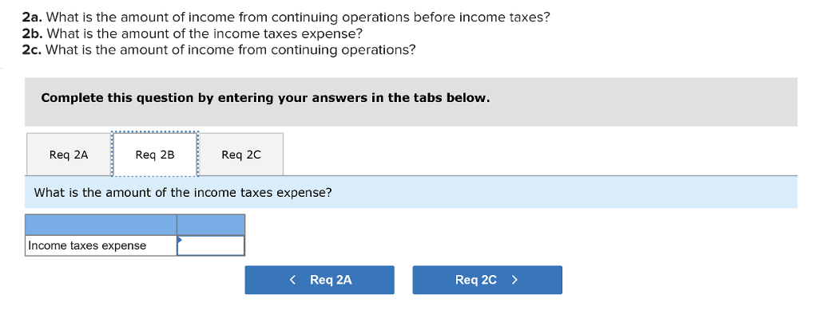
Task: Click the left chevron icon beside Req 2A
Action: [292, 281]
